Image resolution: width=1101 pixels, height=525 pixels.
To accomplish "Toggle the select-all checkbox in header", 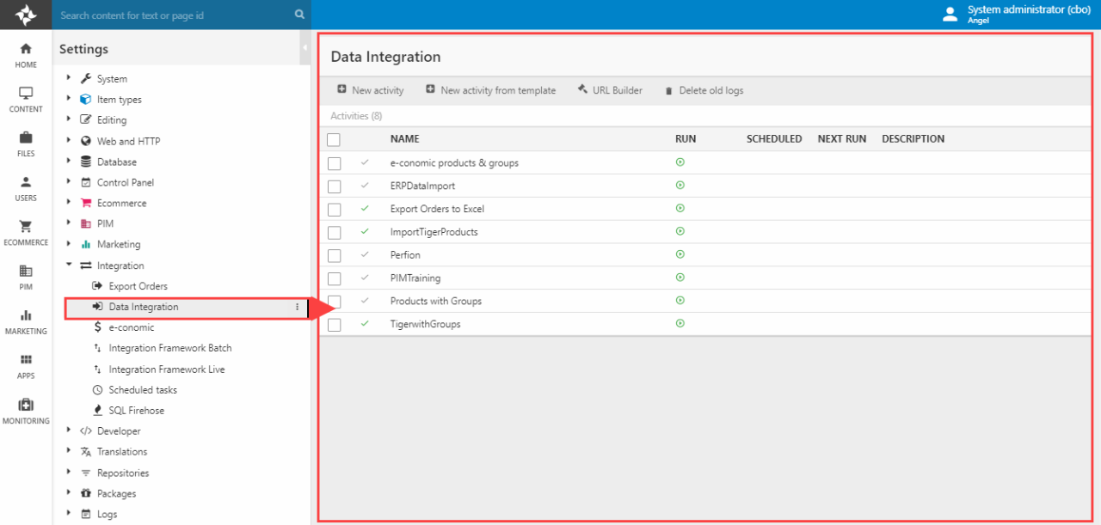I will tap(334, 139).
